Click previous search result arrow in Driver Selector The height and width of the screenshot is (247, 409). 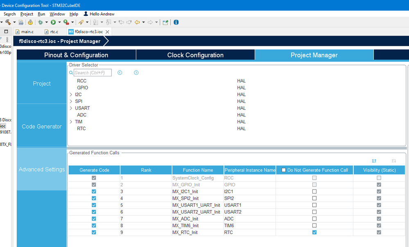click(x=120, y=73)
